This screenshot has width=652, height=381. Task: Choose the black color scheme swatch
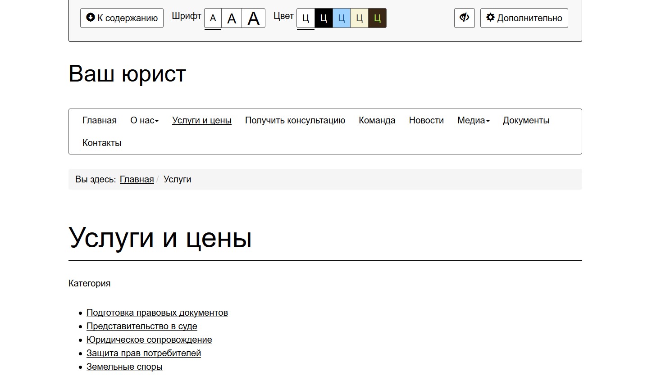click(x=324, y=18)
